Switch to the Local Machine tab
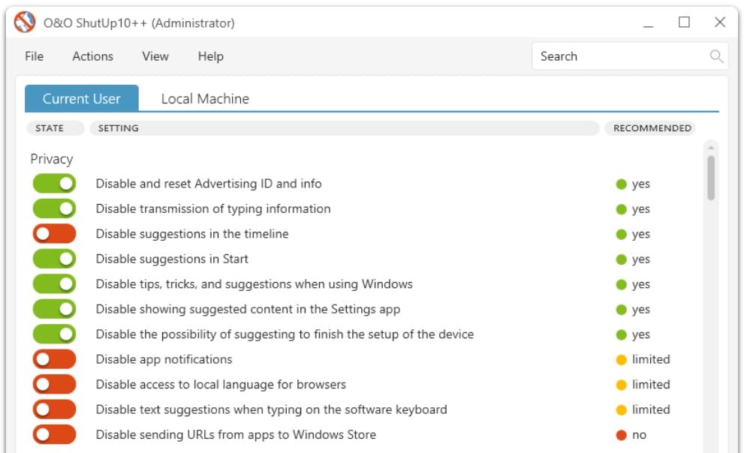 205,99
